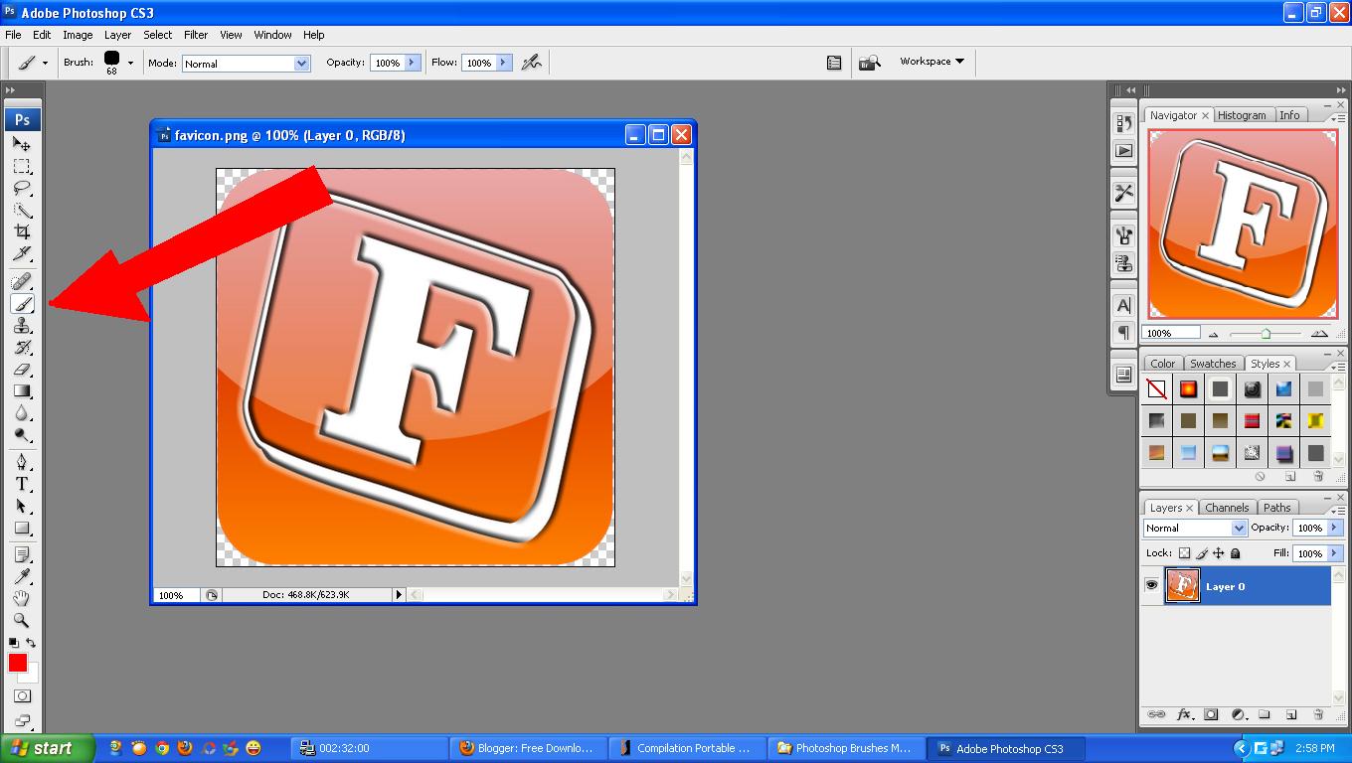The image size is (1352, 763).
Task: Pick the Lasso tool
Action: coord(22,188)
